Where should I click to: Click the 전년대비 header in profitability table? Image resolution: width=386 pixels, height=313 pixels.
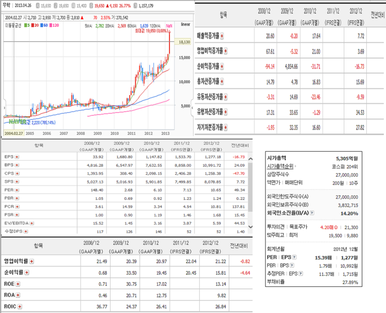point(239,246)
